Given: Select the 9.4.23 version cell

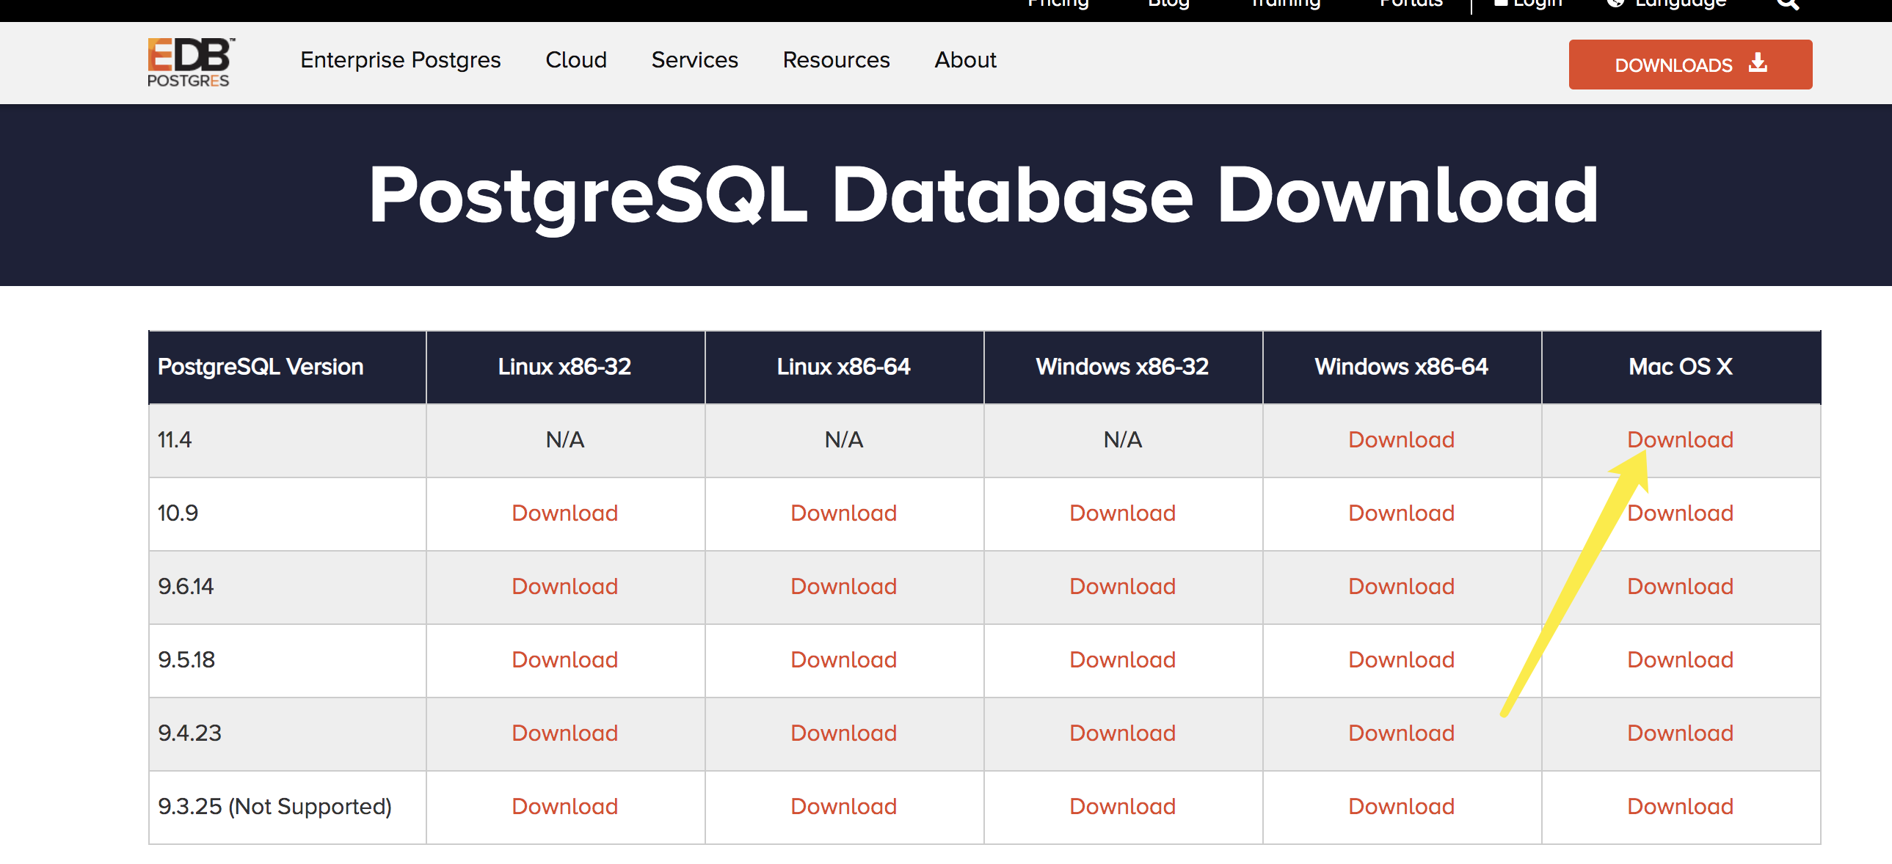Looking at the screenshot, I should pyautogui.click(x=287, y=734).
